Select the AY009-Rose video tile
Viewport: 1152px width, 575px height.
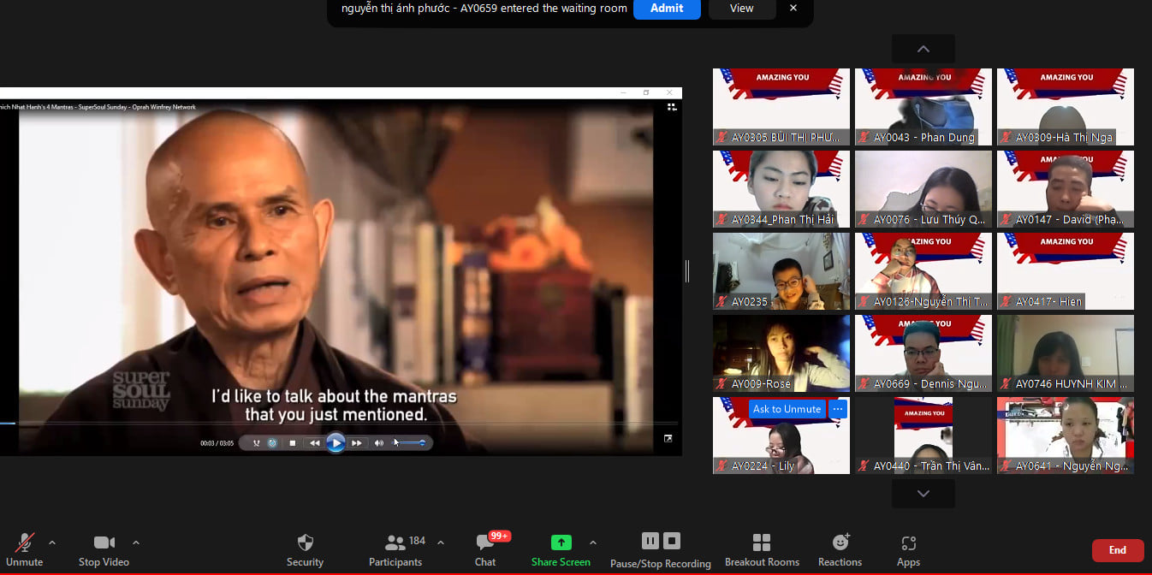tap(781, 353)
